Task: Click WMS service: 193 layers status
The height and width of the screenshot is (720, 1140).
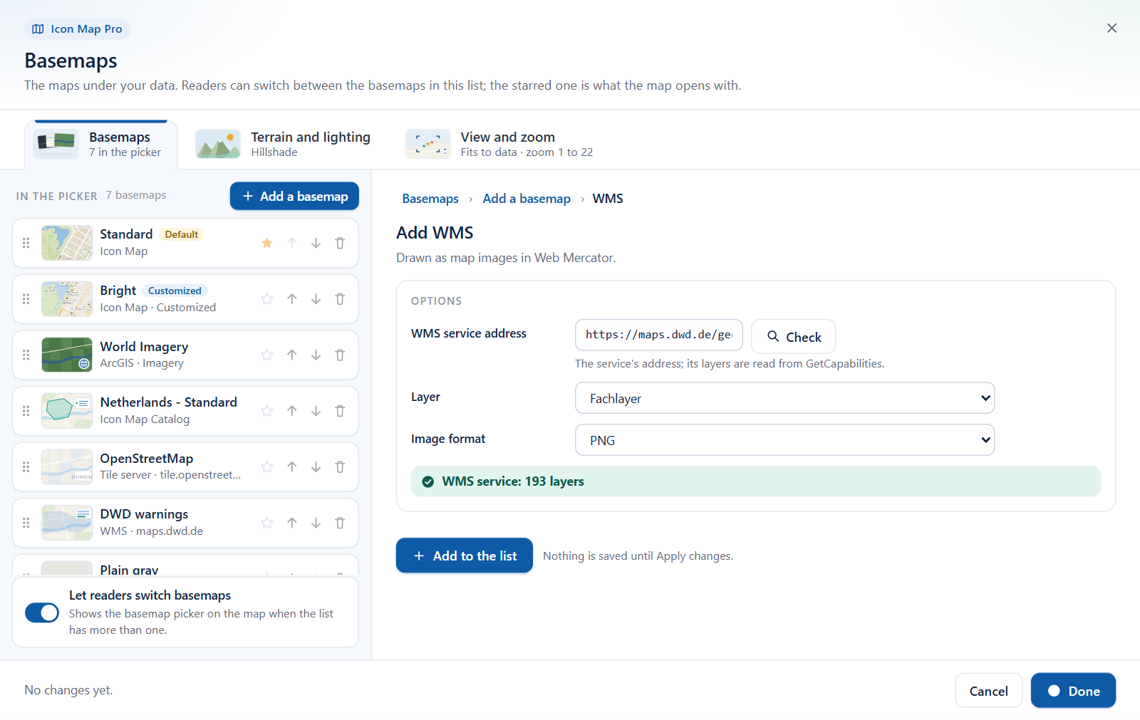Action: (x=756, y=481)
